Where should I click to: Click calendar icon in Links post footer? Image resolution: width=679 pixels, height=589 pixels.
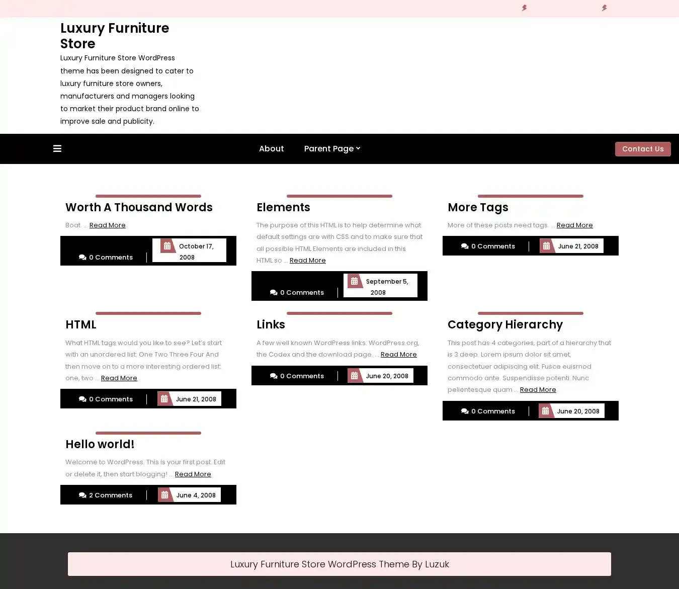[354, 376]
